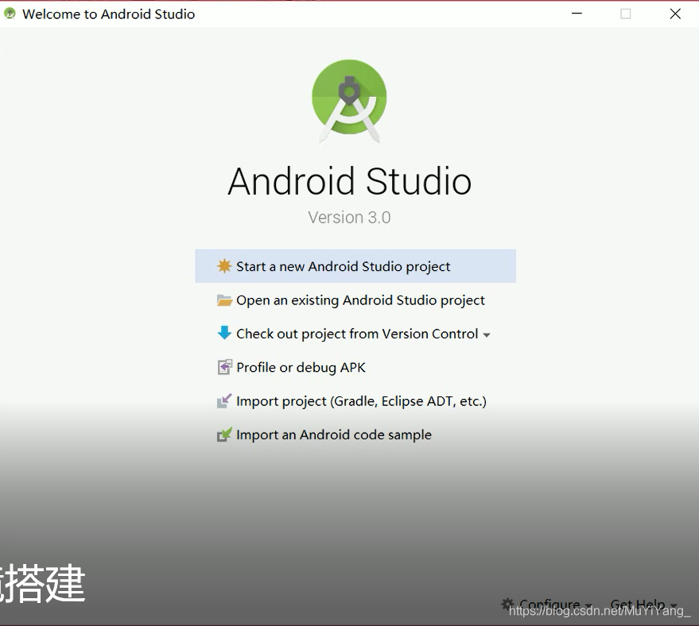Start a new Android Studio project
Viewport: 699px width, 626px height.
pos(355,266)
